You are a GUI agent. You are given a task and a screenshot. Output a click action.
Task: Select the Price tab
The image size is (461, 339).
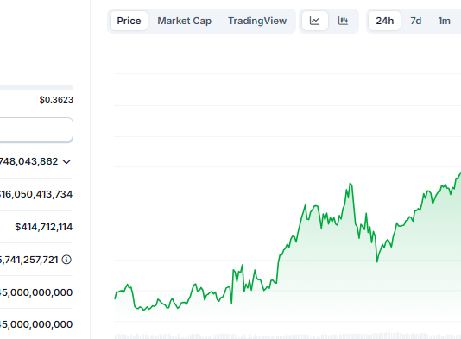click(x=129, y=21)
